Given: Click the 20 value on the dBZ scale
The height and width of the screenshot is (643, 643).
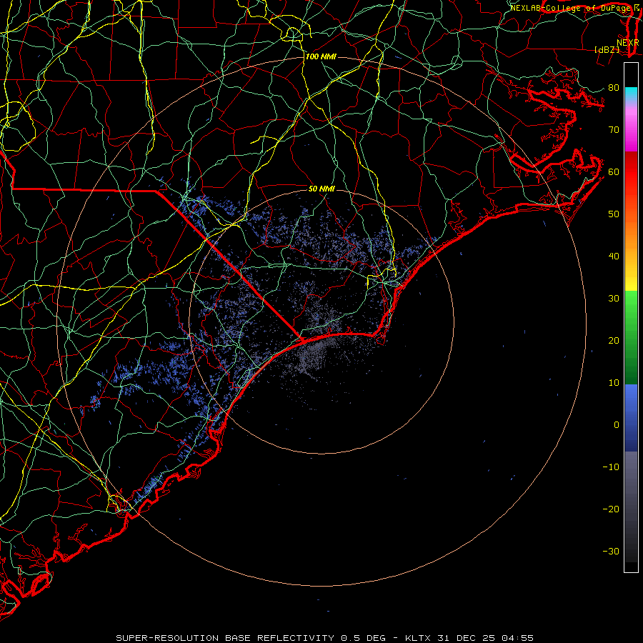Looking at the screenshot, I should click(x=614, y=341).
